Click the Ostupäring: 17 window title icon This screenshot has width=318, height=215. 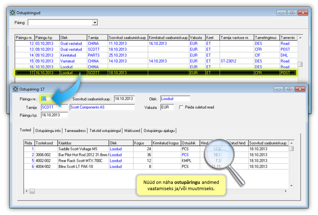[x=15, y=89]
